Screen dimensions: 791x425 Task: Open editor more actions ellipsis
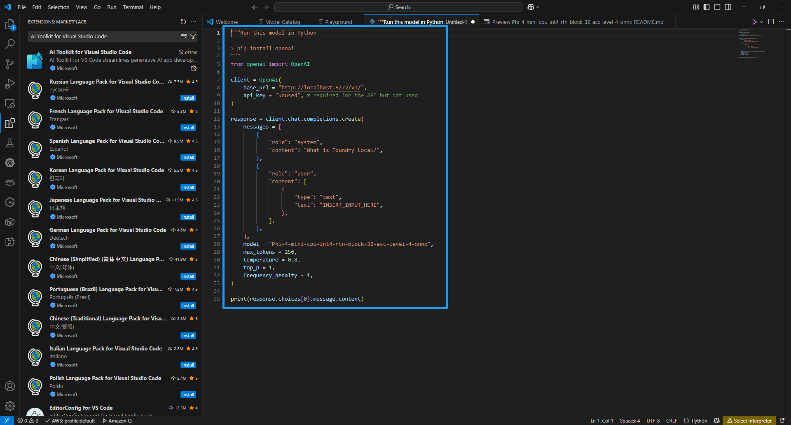pyautogui.click(x=782, y=22)
